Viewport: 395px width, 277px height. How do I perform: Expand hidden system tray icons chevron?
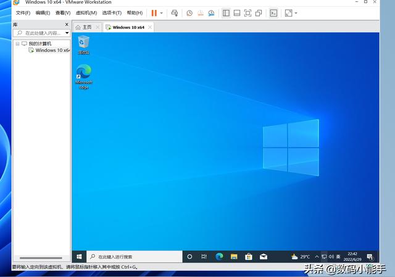(317, 257)
